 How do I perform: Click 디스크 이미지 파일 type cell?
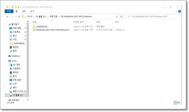(104, 30)
